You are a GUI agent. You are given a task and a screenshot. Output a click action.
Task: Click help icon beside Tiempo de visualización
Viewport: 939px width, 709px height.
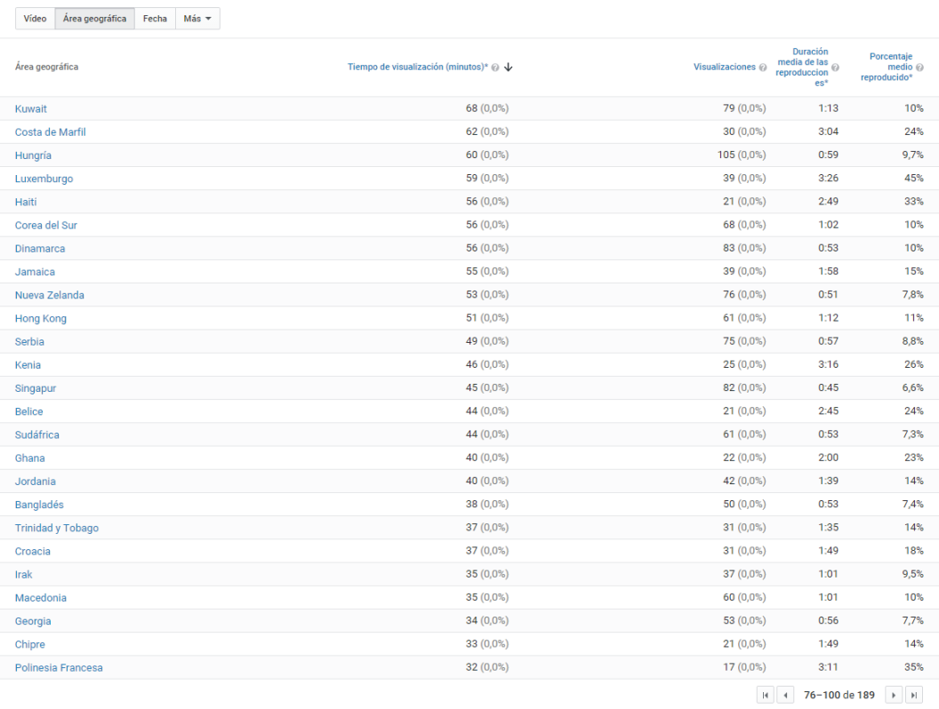click(495, 68)
